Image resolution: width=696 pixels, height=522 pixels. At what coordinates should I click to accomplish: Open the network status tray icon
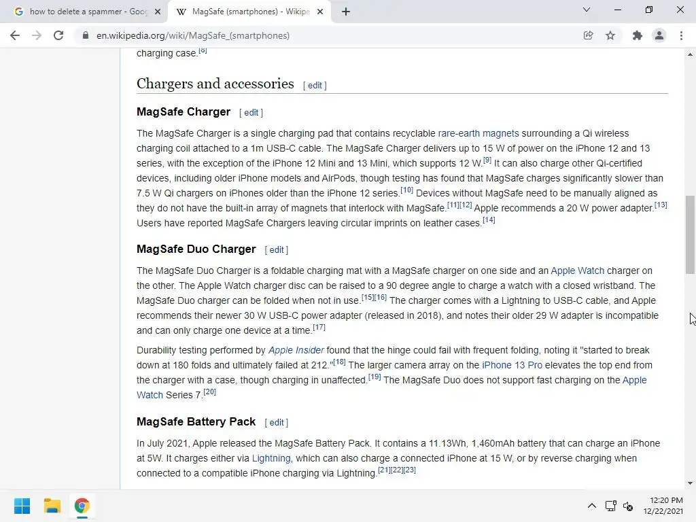click(611, 506)
